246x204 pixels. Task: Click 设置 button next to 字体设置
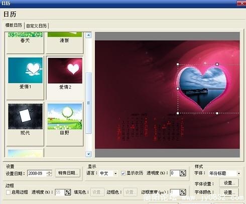(229, 183)
